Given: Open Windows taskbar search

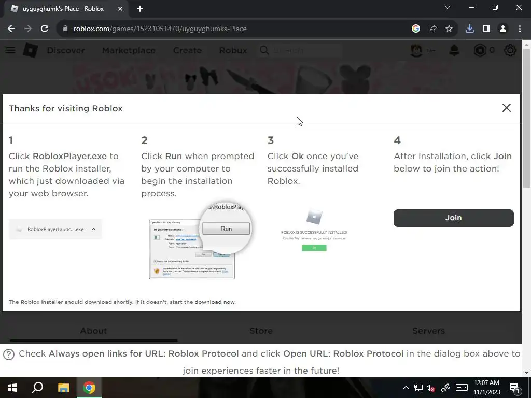Looking at the screenshot, I should [37, 388].
